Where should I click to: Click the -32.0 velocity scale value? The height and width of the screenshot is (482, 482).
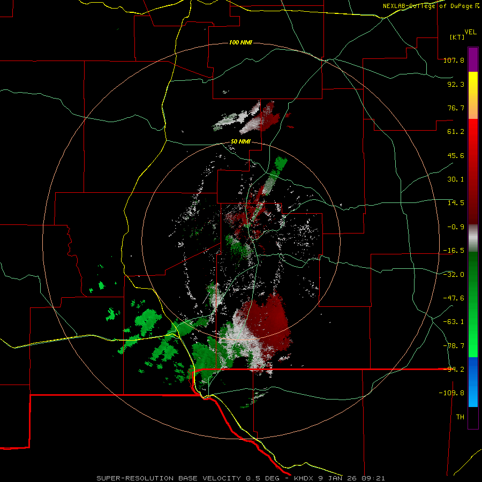(x=454, y=275)
